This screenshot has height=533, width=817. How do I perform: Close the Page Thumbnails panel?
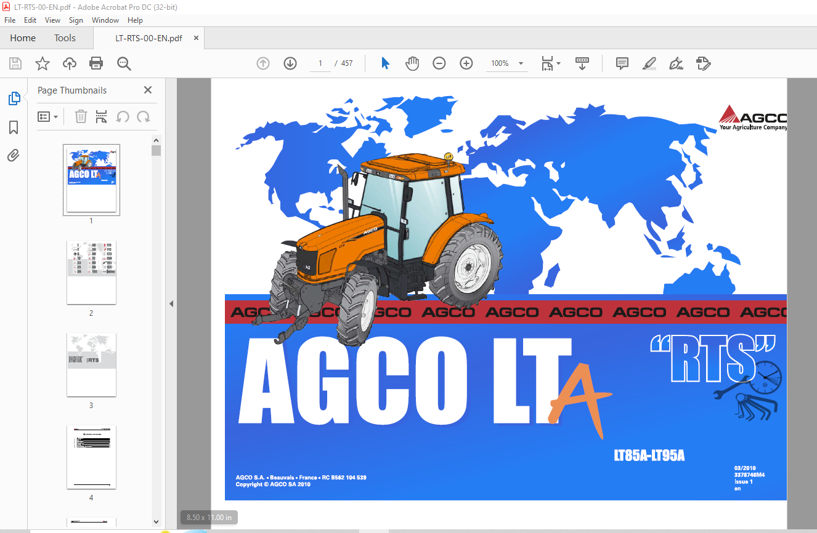[148, 90]
